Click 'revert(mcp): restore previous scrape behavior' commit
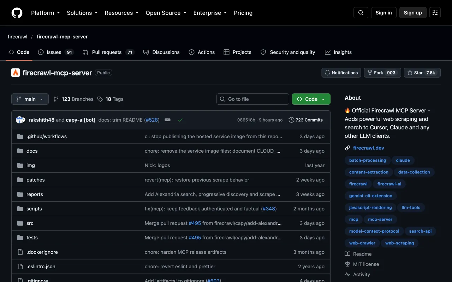 click(x=197, y=180)
